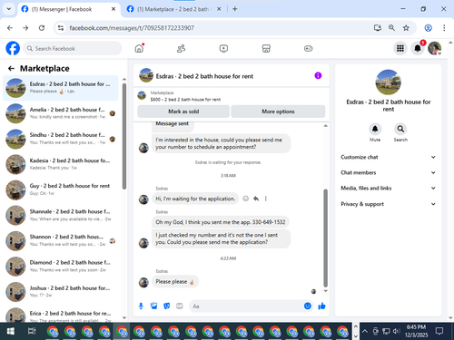Expand Privacy & support section
454x340 pixels.
click(389, 204)
